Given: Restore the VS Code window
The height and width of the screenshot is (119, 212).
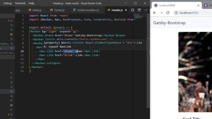Looking at the screenshot, I should tap(135, 3).
